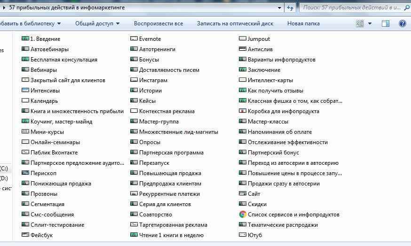This screenshot has height=246, width=411.
Task: Expand the add-to-library dropdown menu
Action: 59,23
